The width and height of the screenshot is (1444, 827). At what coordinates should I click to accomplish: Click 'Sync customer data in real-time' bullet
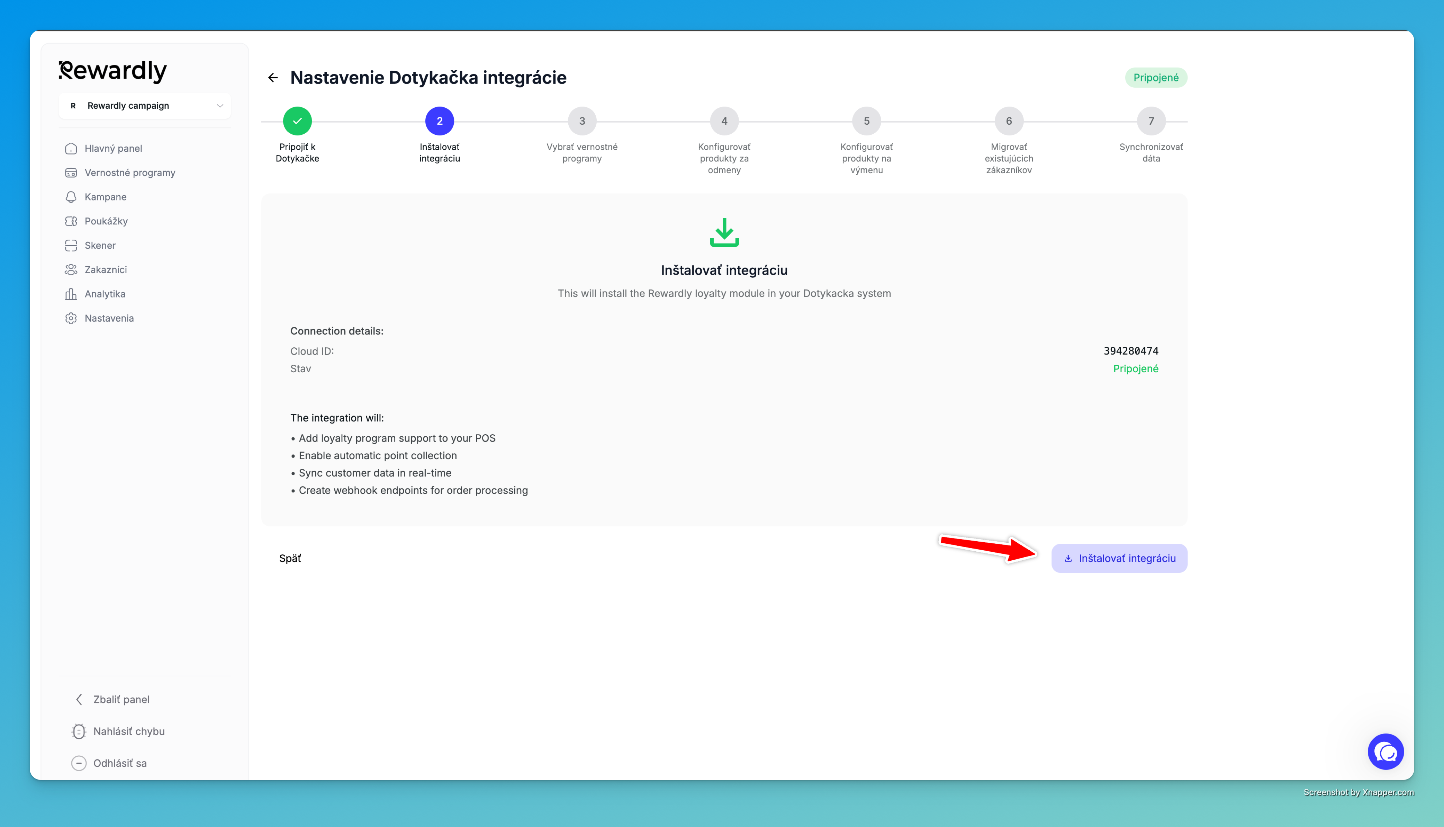click(x=371, y=473)
